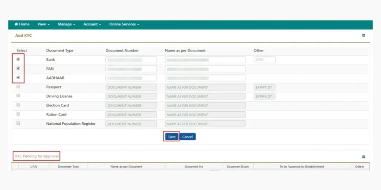Select the 'Other' column header
This screenshot has width=381, height=190.
tap(259, 50)
